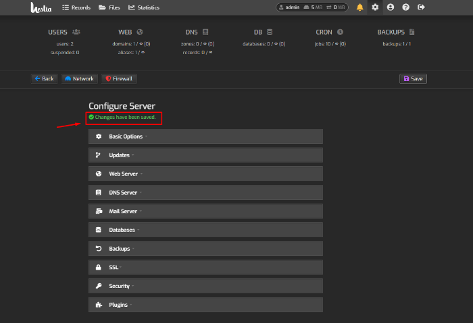Click the Plugins puzzle icon
This screenshot has height=323, width=473.
coord(99,305)
